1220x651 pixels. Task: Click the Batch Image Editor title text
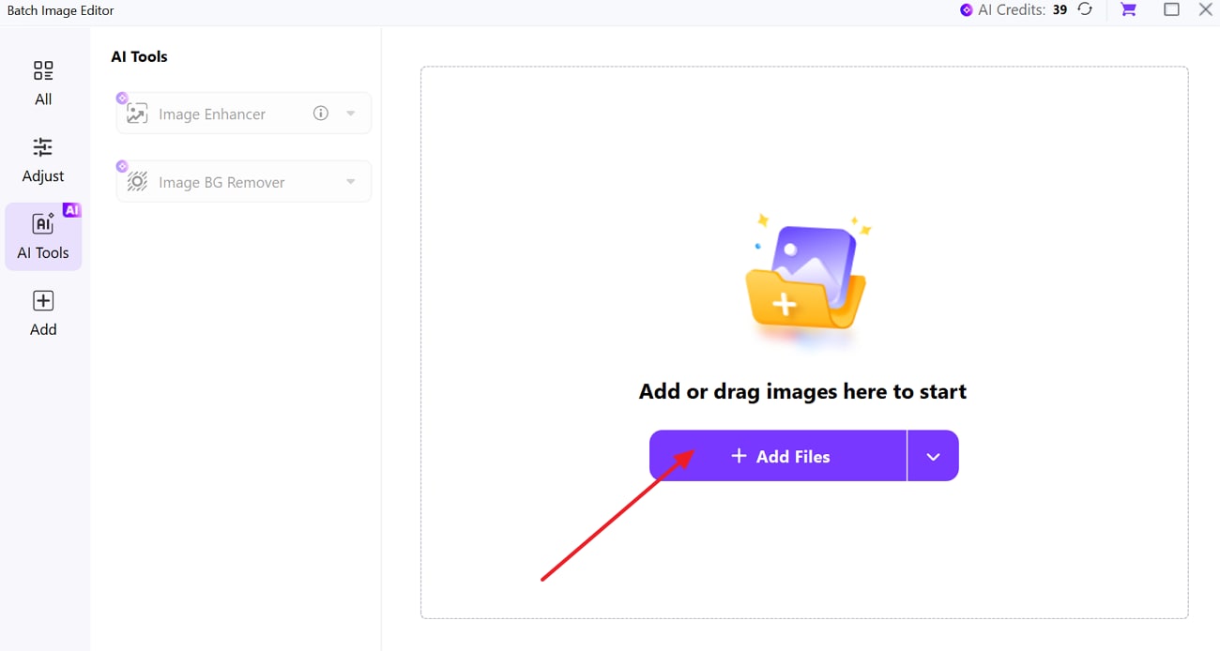(60, 10)
